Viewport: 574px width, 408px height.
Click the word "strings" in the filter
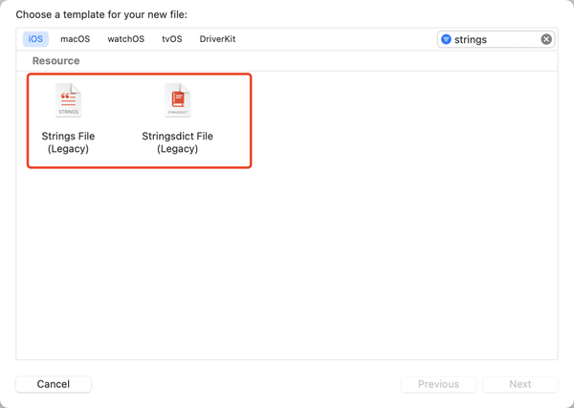click(471, 39)
